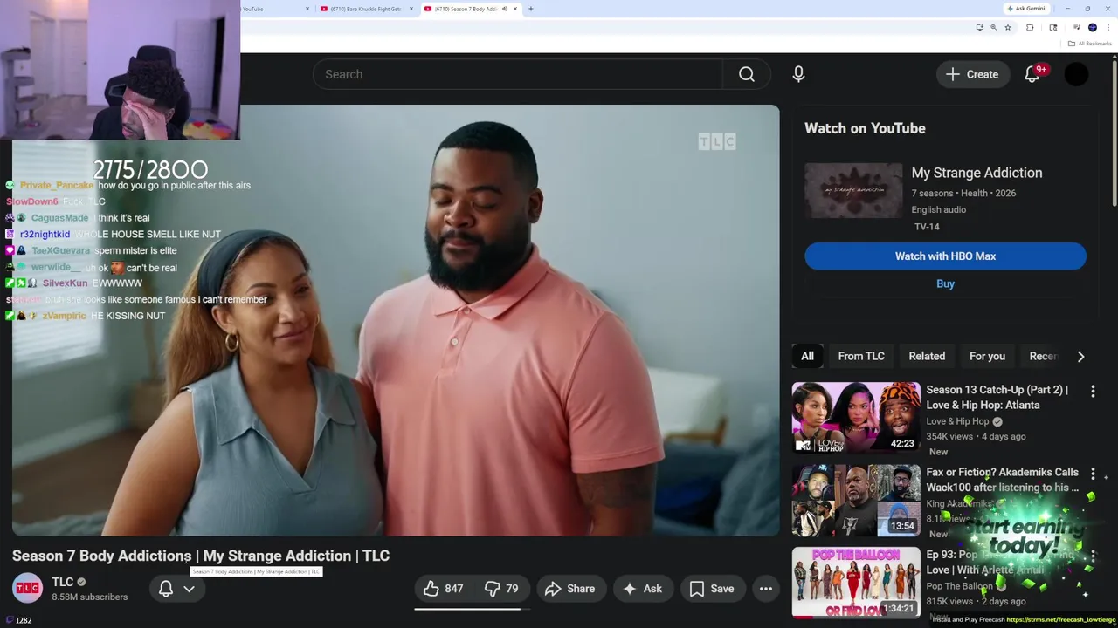Open media control toolbar icon
This screenshot has height=628, width=1118.
point(1076,27)
